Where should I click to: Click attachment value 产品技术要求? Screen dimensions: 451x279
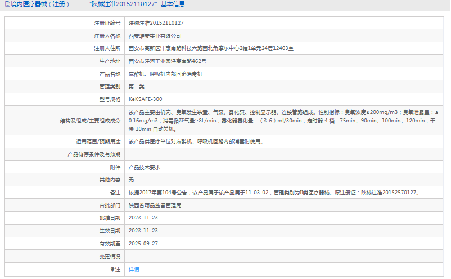145,167
